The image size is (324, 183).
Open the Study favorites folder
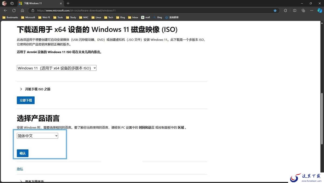[x=71, y=17]
